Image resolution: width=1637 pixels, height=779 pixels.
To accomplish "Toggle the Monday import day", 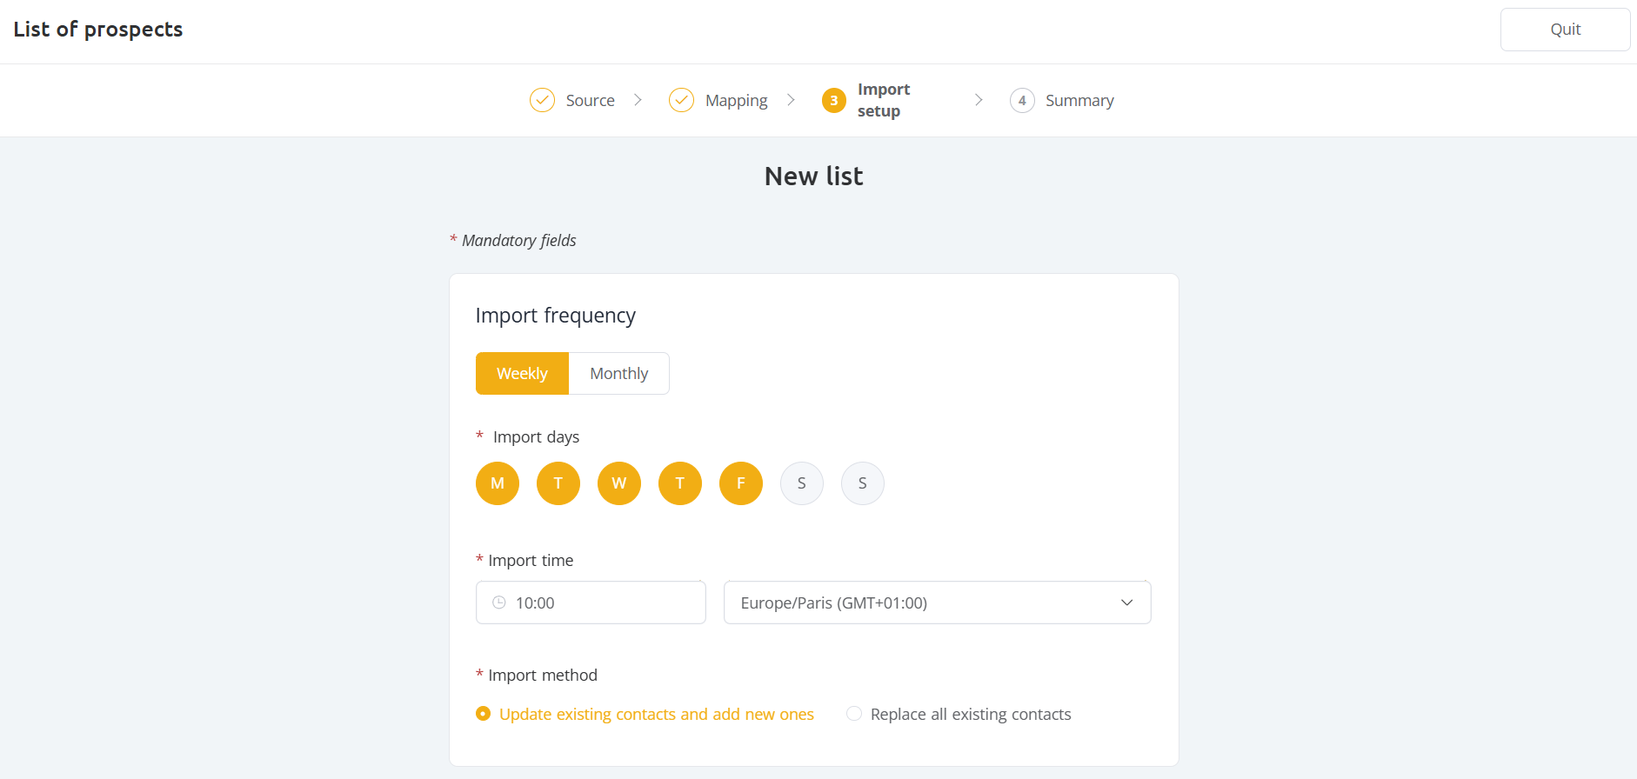I will (498, 483).
